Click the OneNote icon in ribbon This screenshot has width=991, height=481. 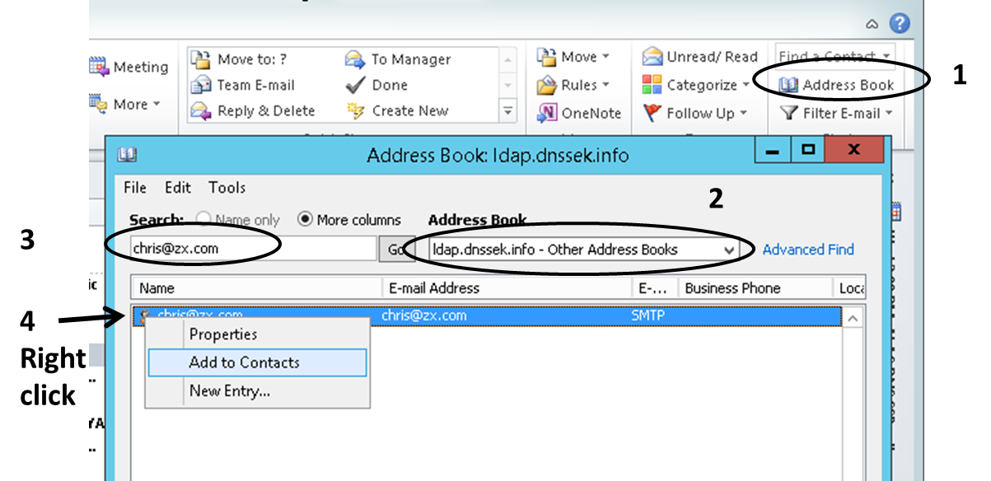coord(548,113)
